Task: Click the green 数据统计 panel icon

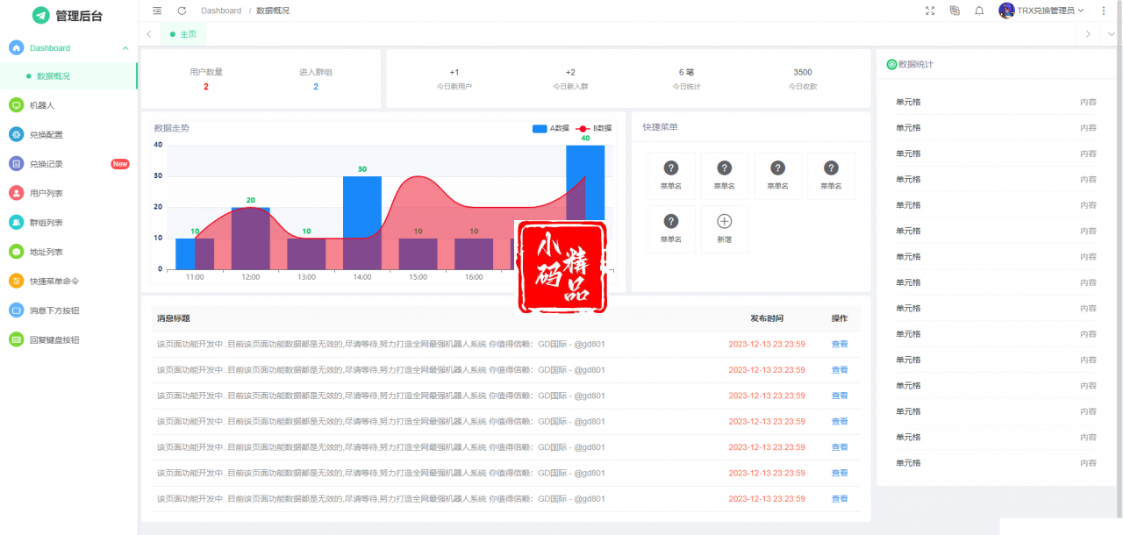Action: click(891, 64)
